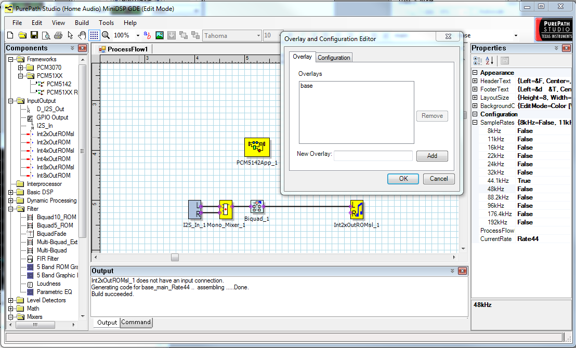Open the File menu
Image resolution: width=576 pixels, height=348 pixels.
17,23
